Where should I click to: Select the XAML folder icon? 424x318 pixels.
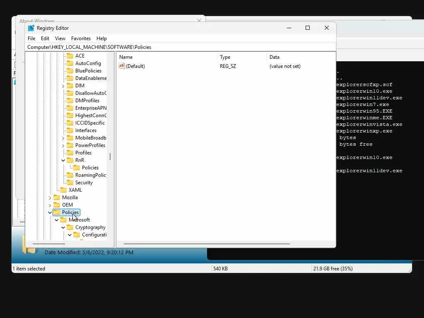tap(63, 190)
